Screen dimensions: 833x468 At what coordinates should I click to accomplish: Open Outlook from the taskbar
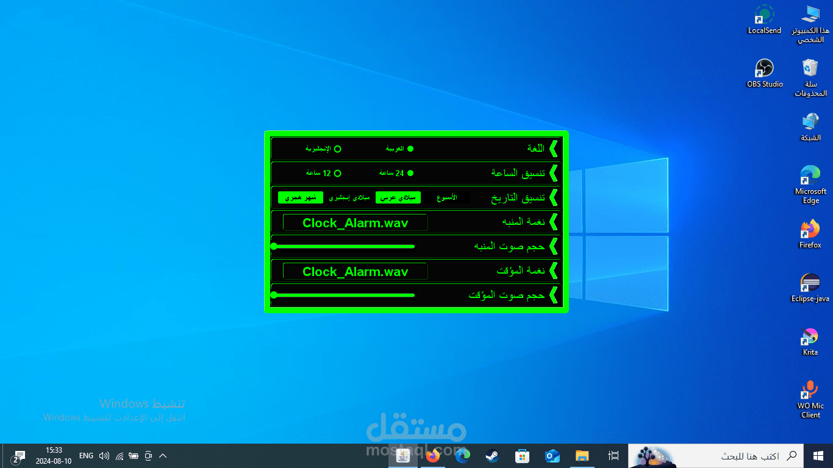click(x=552, y=456)
